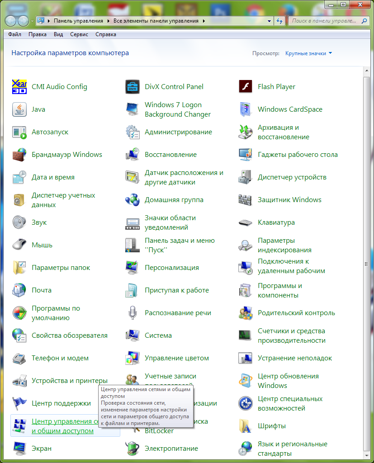Image resolution: width=374 pixels, height=463 pixels.
Task: Open the Персонализация link
Action: (x=172, y=268)
